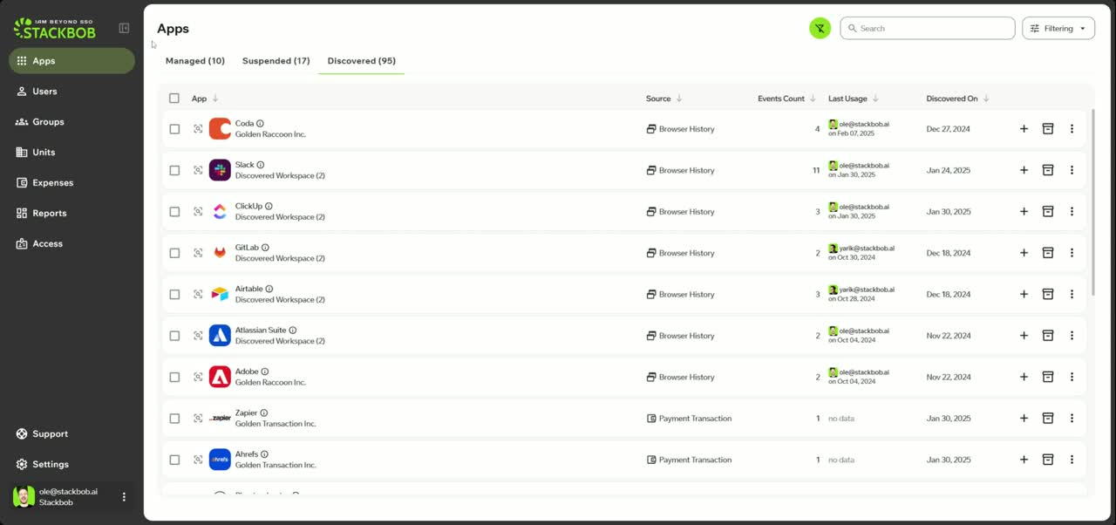This screenshot has width=1116, height=525.
Task: Add the Slack app with the plus icon
Action: point(1024,170)
